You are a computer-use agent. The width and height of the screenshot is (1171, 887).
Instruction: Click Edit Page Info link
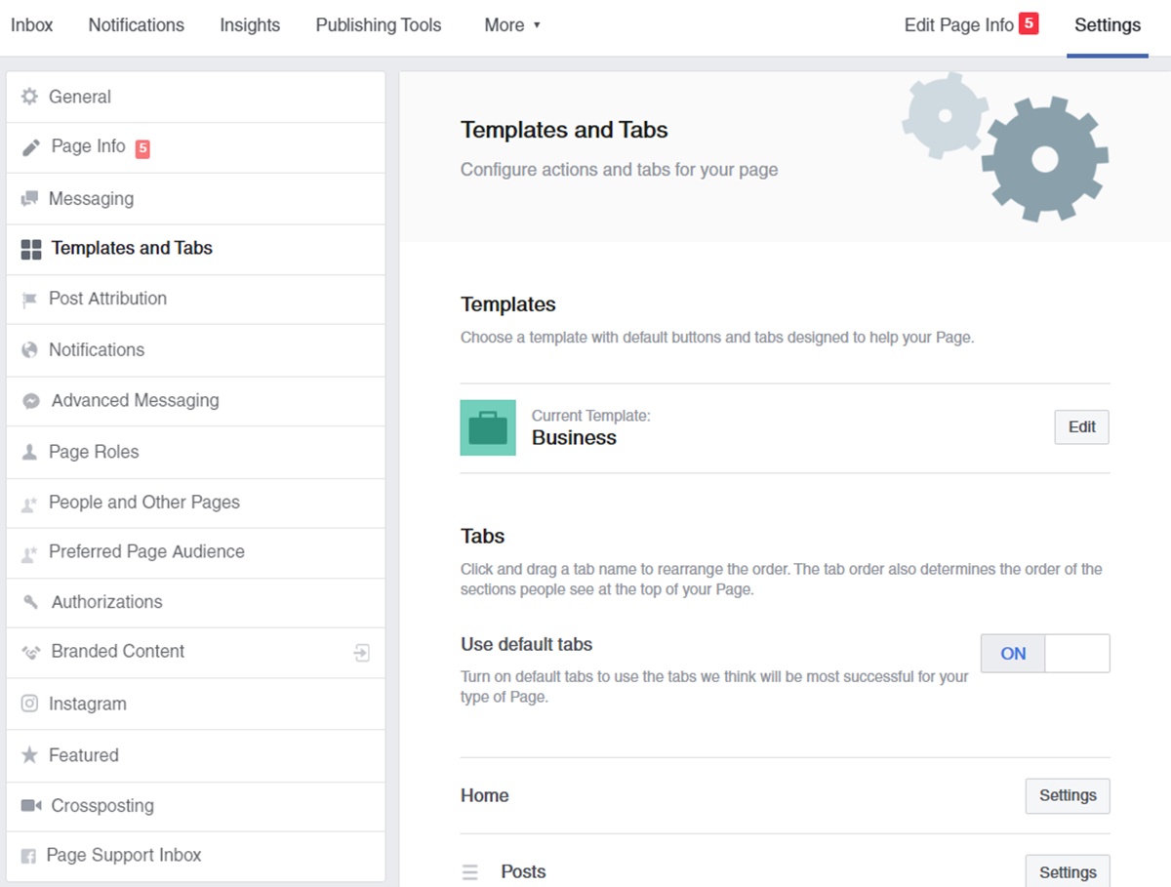point(958,25)
